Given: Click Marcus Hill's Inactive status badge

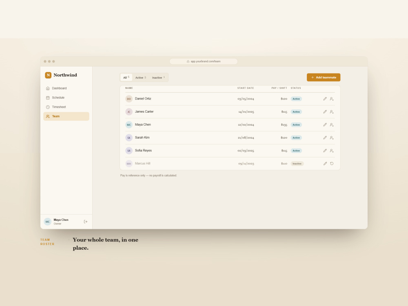Looking at the screenshot, I should pyautogui.click(x=297, y=164).
